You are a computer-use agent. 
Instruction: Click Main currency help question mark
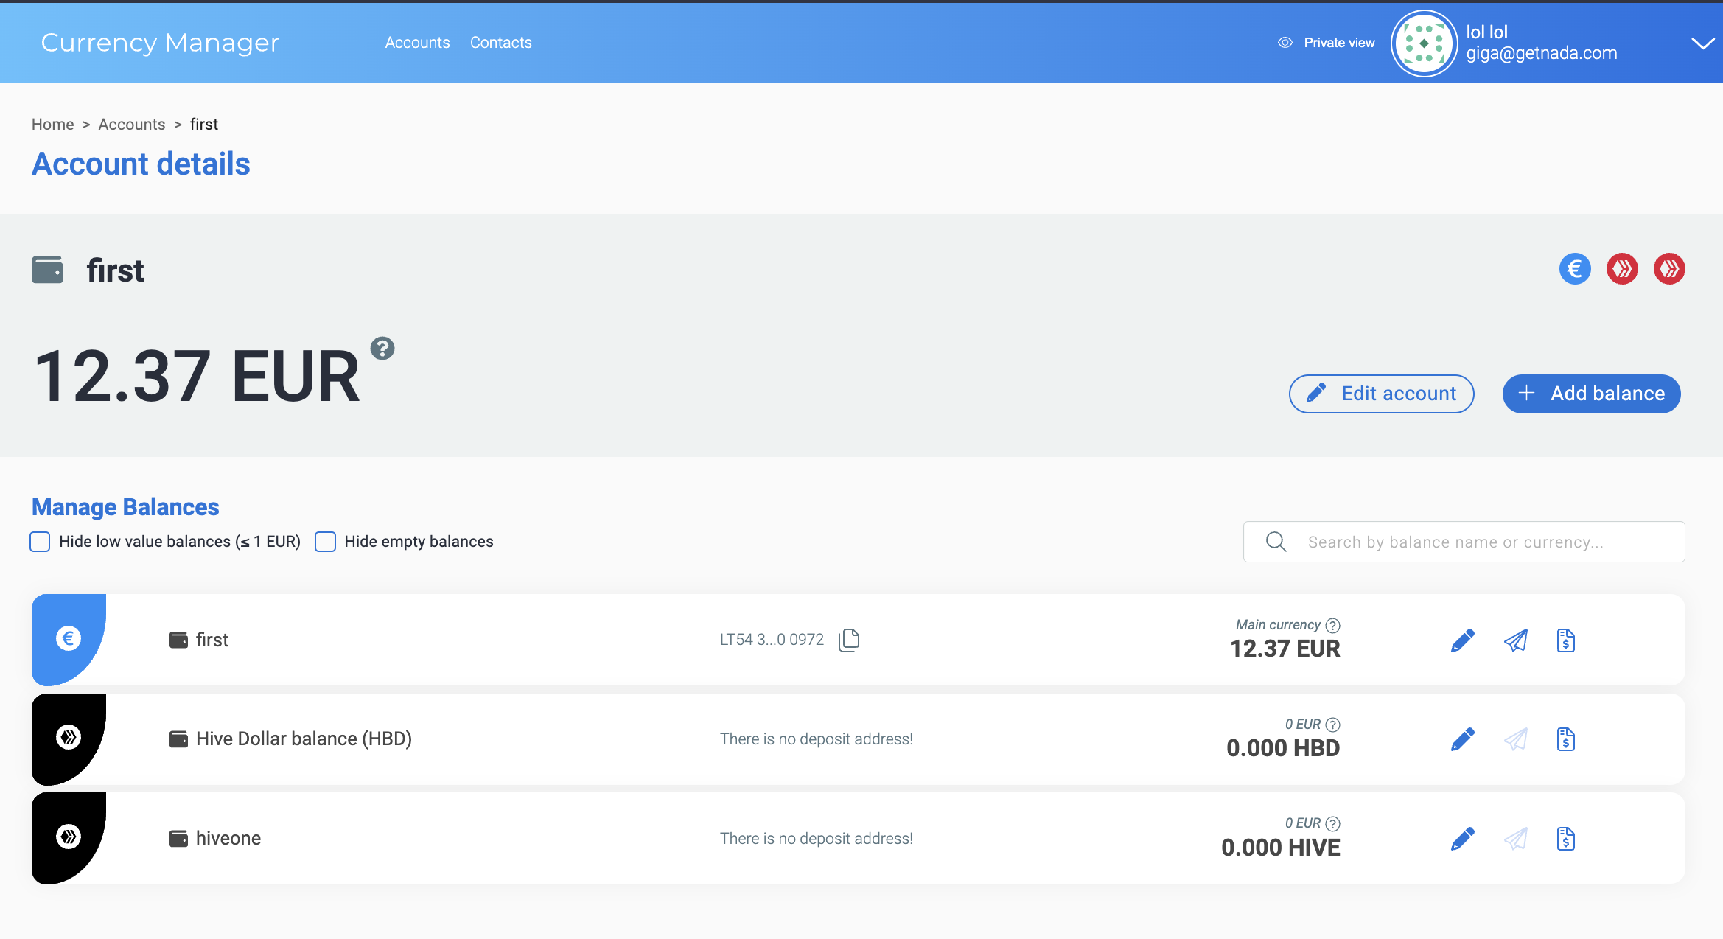(1332, 625)
